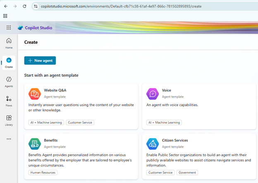Open the browser apps grid shortcut
The width and height of the screenshot is (258, 183).
pos(5,16)
